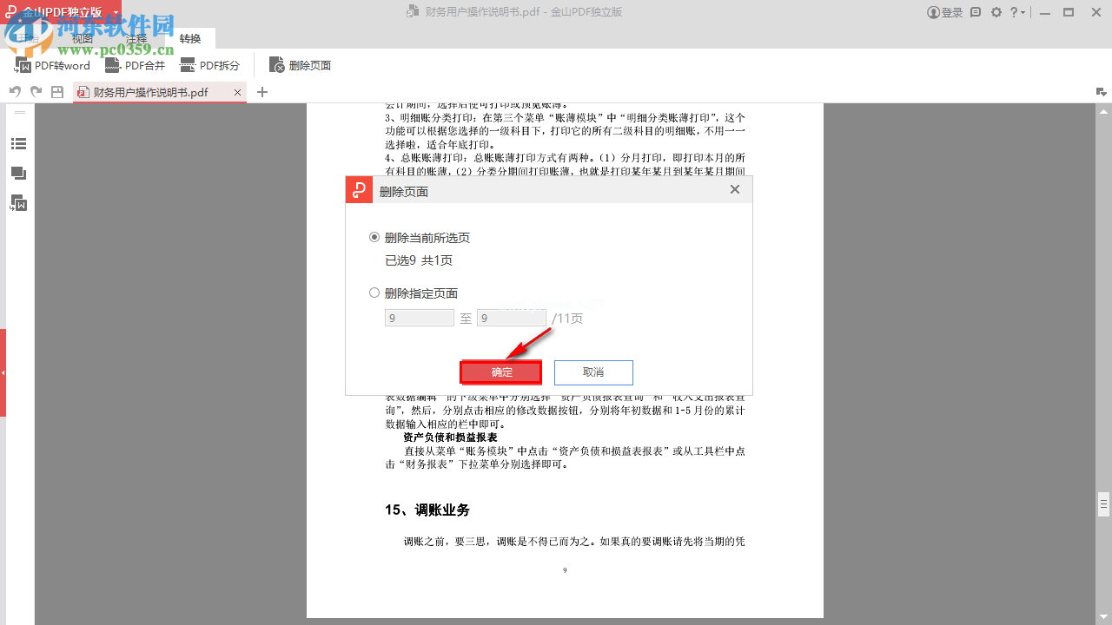Viewport: 1112px width, 625px height.
Task: Click the redo arrow icon
Action: (36, 92)
